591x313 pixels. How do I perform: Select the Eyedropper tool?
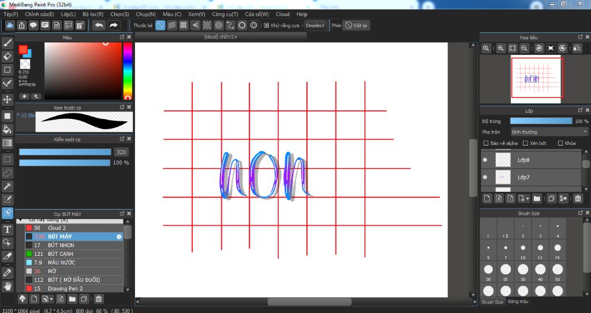pyautogui.click(x=7, y=272)
